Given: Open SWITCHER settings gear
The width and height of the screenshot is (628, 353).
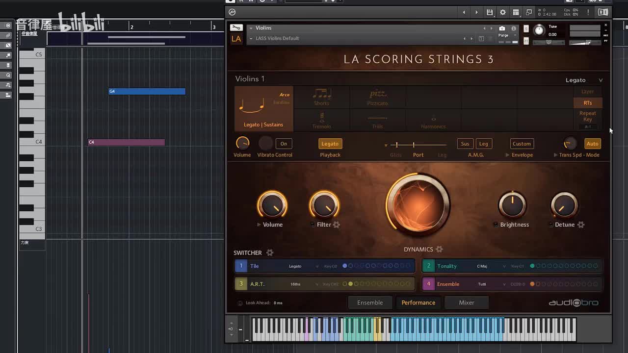Looking at the screenshot, I should (x=269, y=252).
